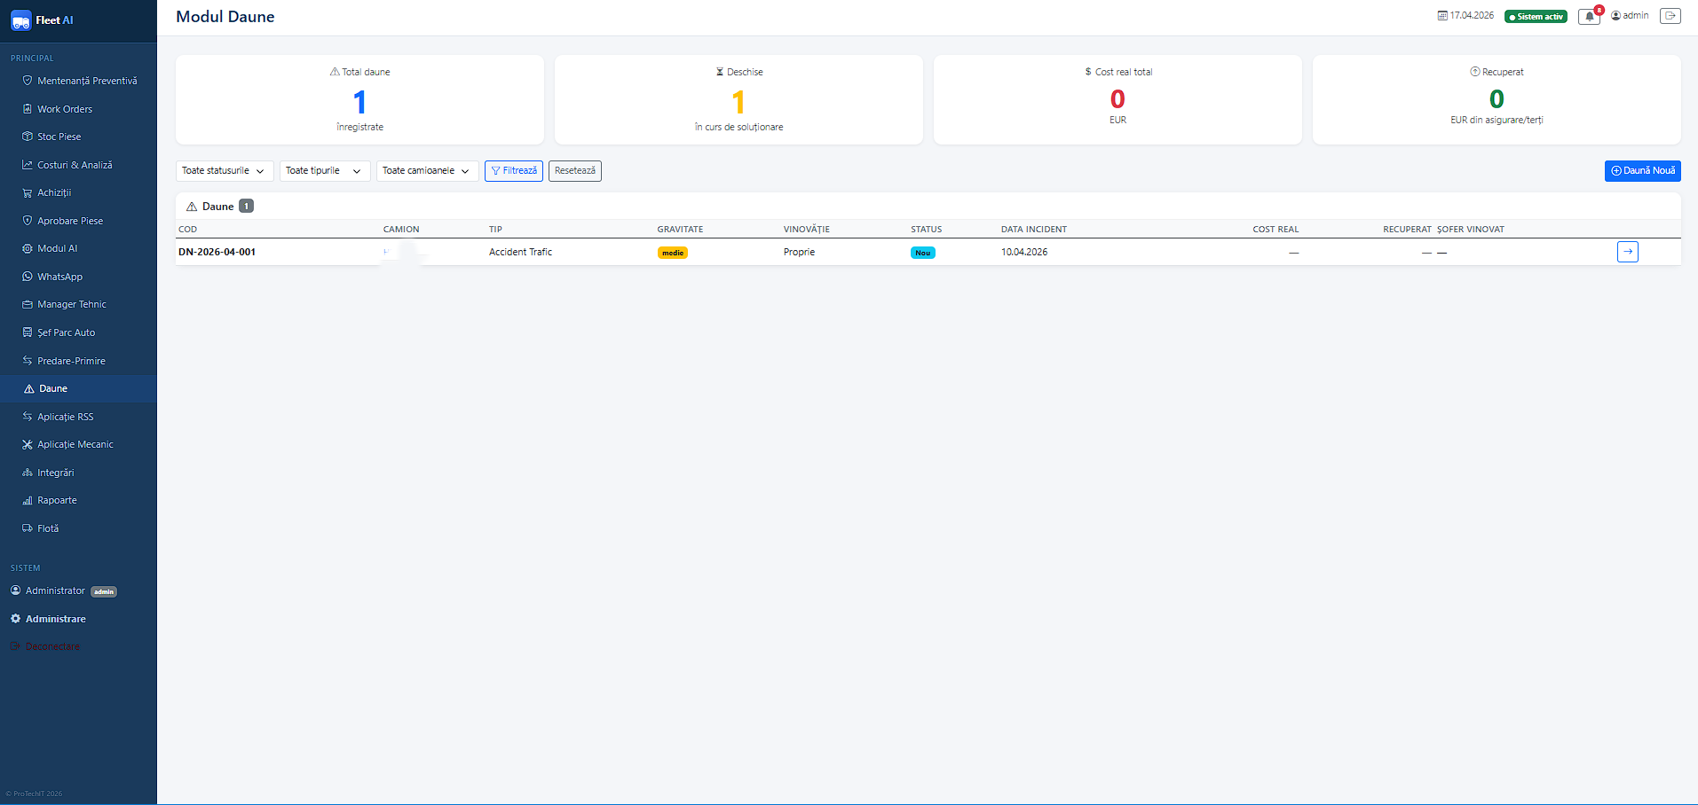The image size is (1698, 805).
Task: Click Sistem activ status badge
Action: click(1536, 17)
